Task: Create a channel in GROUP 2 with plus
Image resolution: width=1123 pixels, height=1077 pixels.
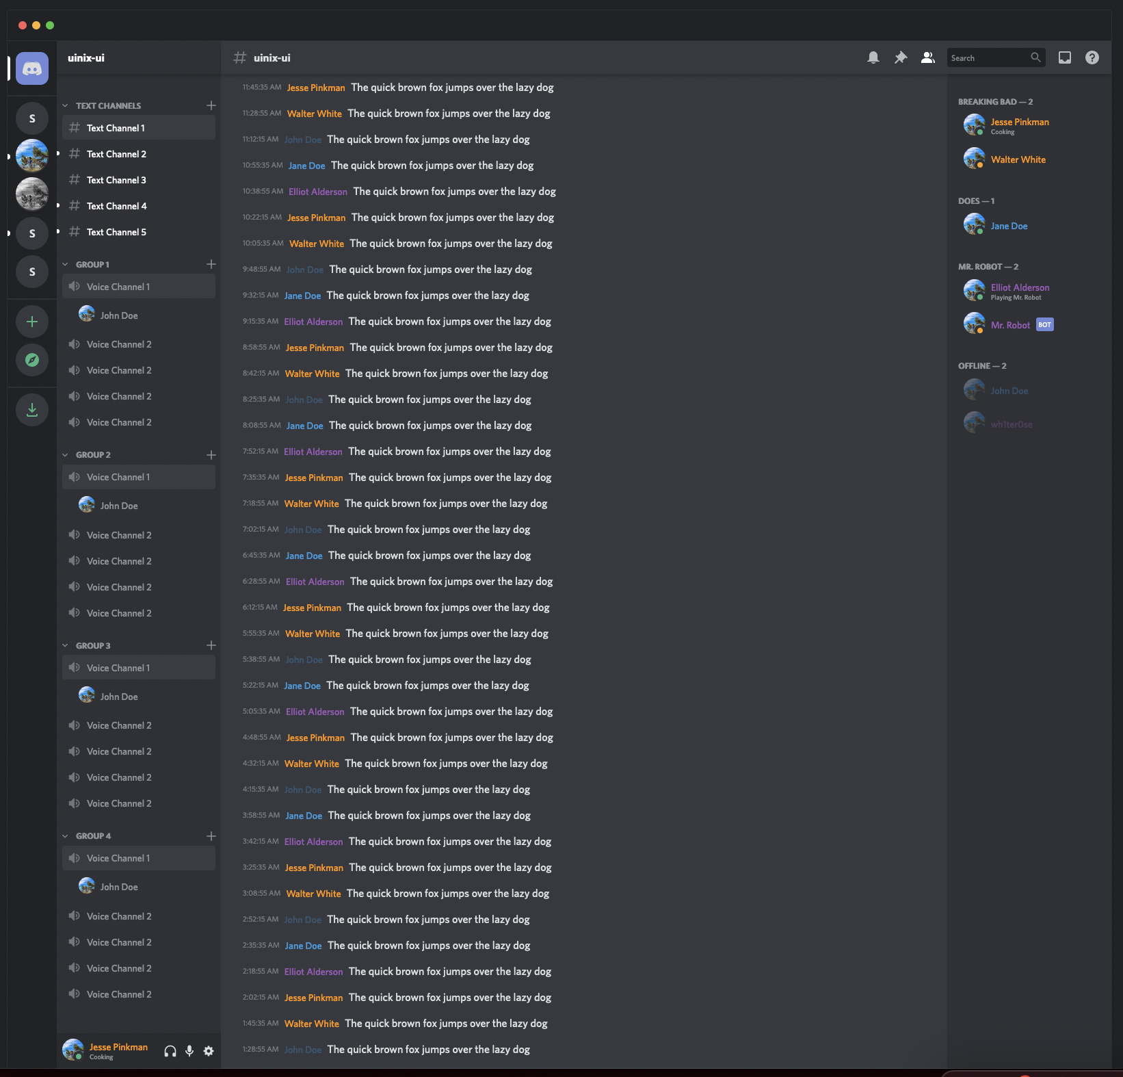Action: click(211, 455)
